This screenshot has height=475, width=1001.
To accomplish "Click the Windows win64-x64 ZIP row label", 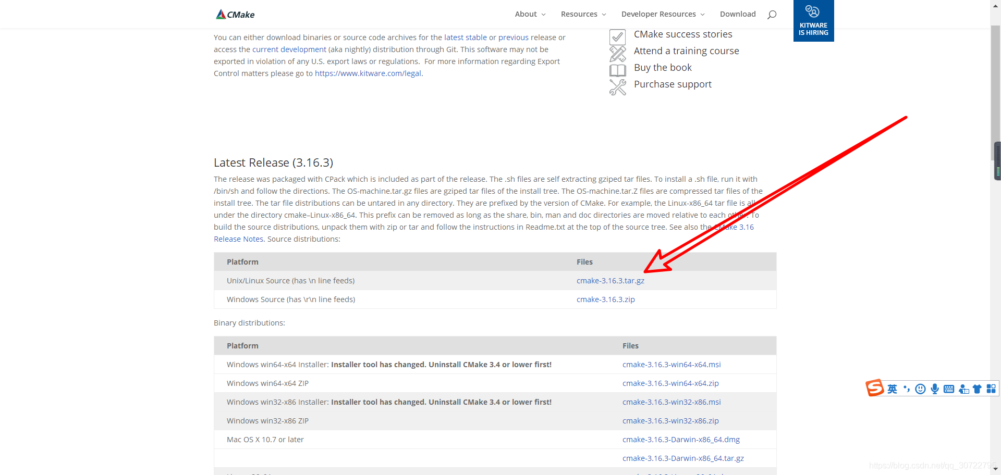I will 267,383.
